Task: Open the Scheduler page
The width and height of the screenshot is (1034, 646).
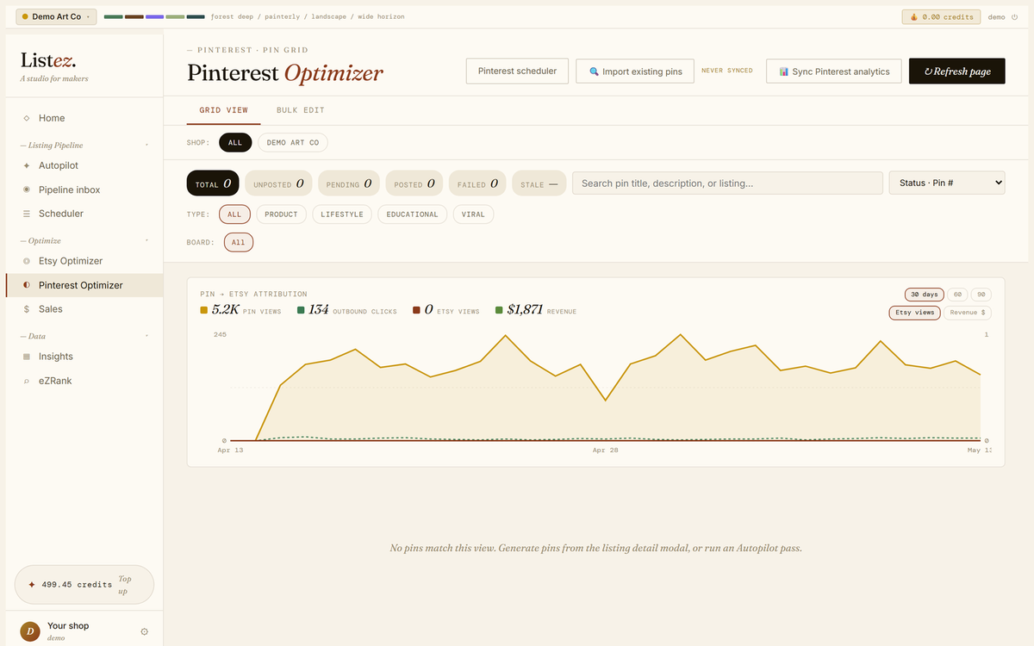Action: point(84,214)
